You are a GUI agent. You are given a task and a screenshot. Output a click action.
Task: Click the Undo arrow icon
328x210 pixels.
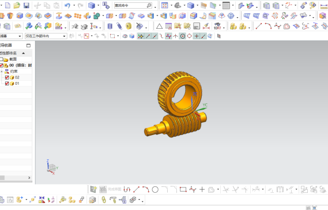pos(67,5)
